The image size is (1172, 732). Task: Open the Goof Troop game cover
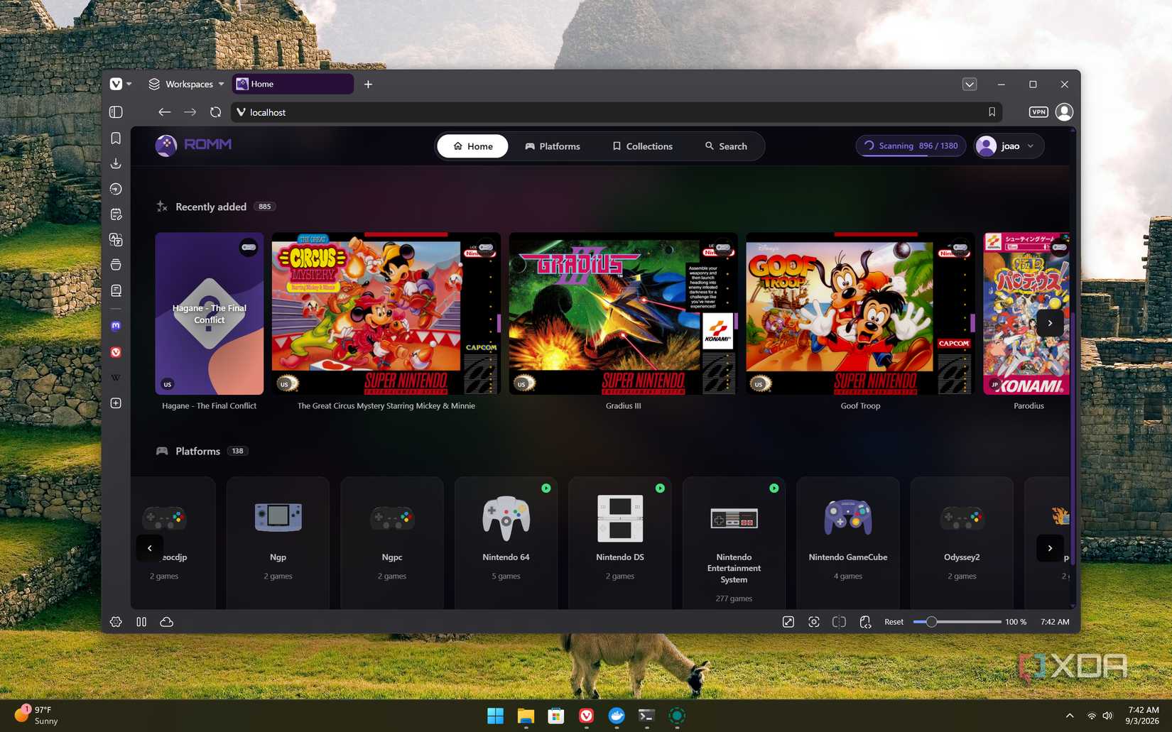[860, 314]
